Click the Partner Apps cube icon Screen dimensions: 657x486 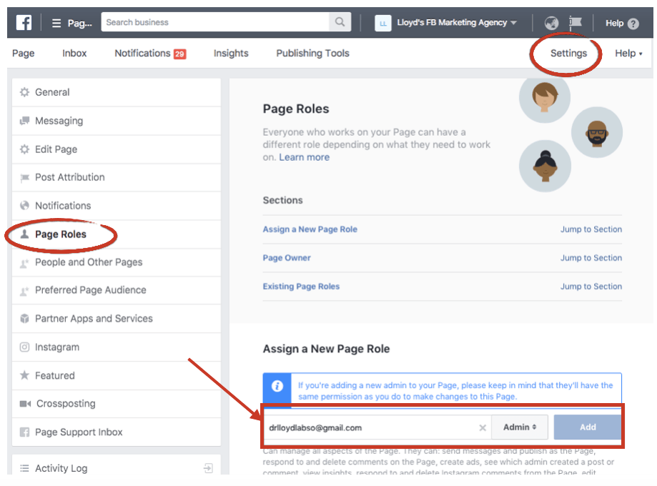(25, 319)
